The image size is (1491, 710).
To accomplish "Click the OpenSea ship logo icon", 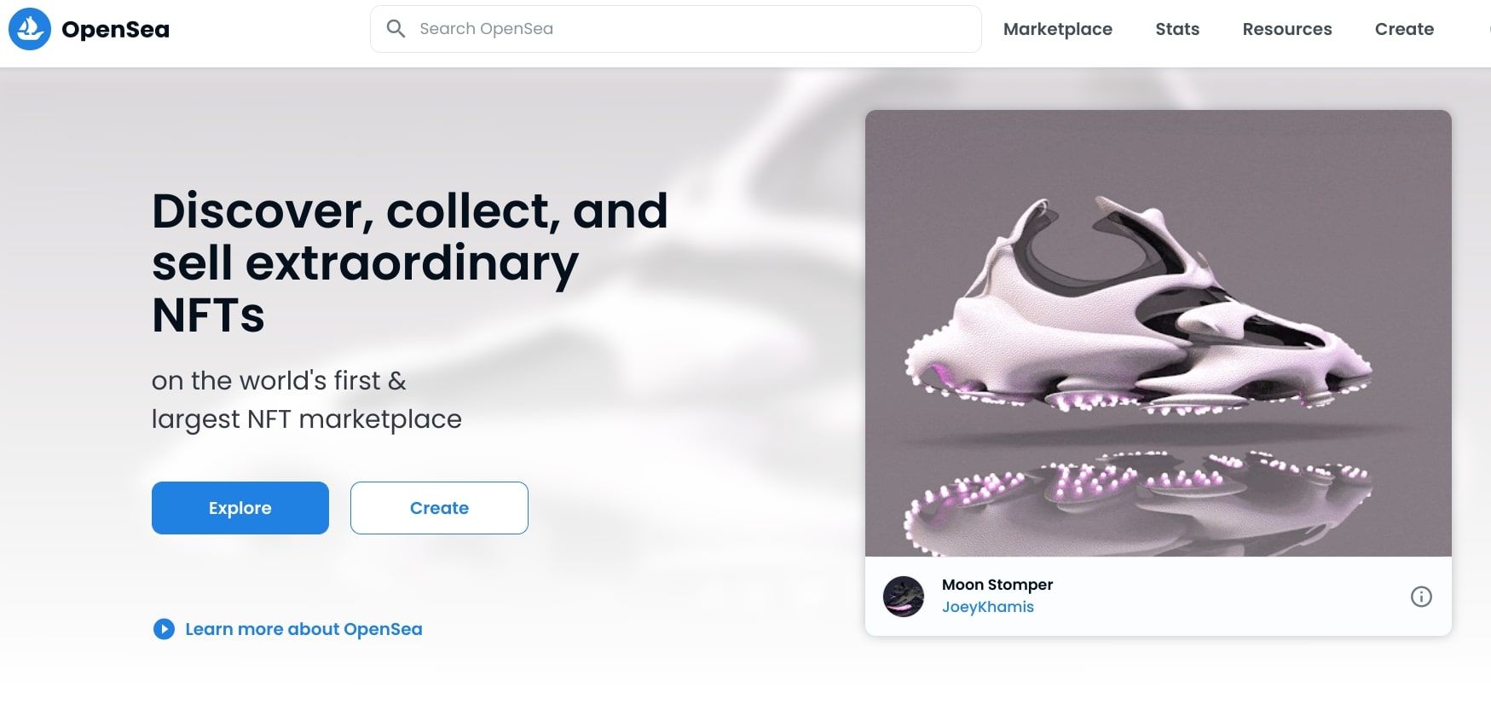I will coord(30,29).
